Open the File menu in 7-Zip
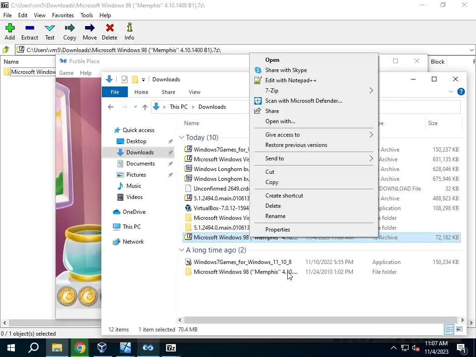The height and width of the screenshot is (357, 476). 7,15
